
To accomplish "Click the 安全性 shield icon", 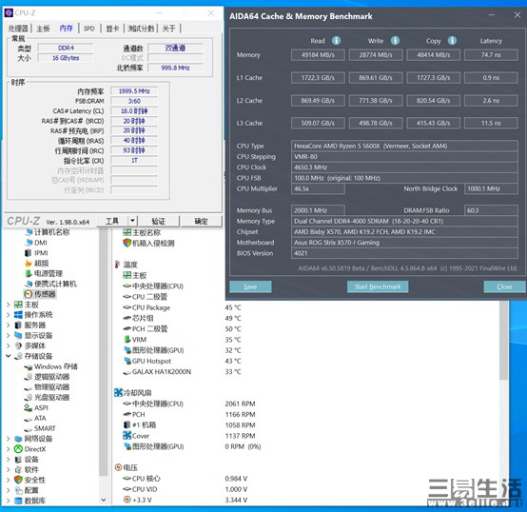I will pyautogui.click(x=18, y=480).
